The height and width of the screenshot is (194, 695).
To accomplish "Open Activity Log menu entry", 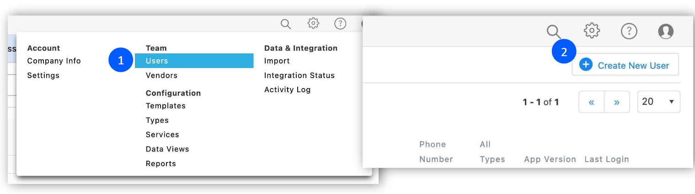I will (x=287, y=89).
